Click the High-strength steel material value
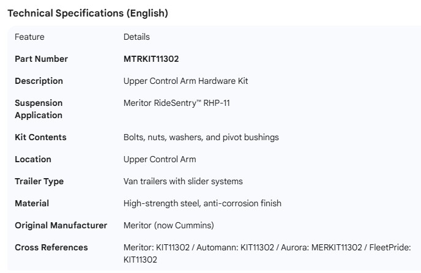This screenshot has width=421, height=273. 203,203
